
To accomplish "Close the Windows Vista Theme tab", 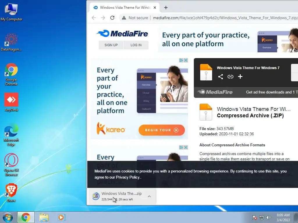I will (x=155, y=8).
